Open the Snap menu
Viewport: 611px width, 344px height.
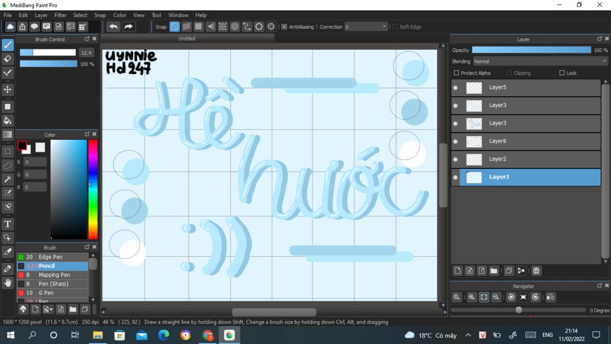100,15
